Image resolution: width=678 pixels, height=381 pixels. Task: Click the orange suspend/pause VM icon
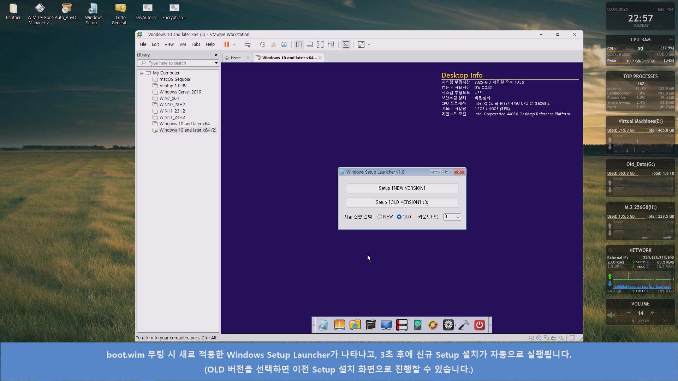pos(226,44)
